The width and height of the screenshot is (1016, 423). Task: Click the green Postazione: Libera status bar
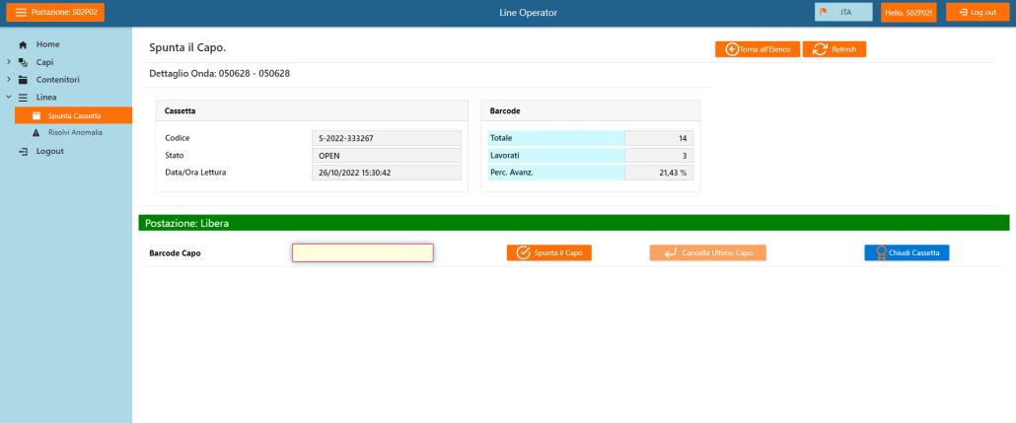click(x=574, y=223)
